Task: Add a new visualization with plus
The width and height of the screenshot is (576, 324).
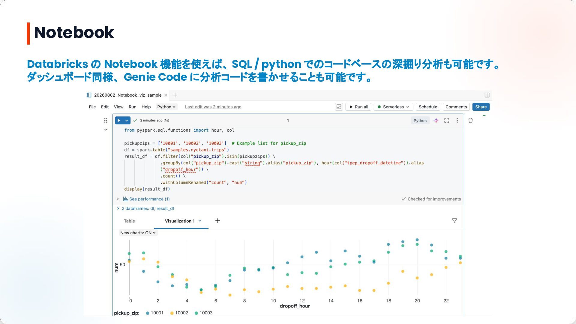Action: pyautogui.click(x=218, y=221)
